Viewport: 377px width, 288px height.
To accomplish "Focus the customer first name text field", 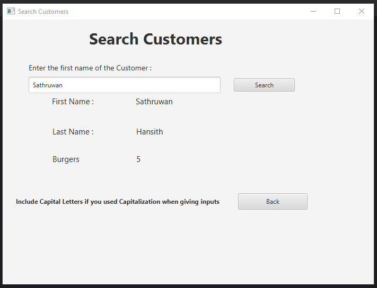I will point(125,85).
